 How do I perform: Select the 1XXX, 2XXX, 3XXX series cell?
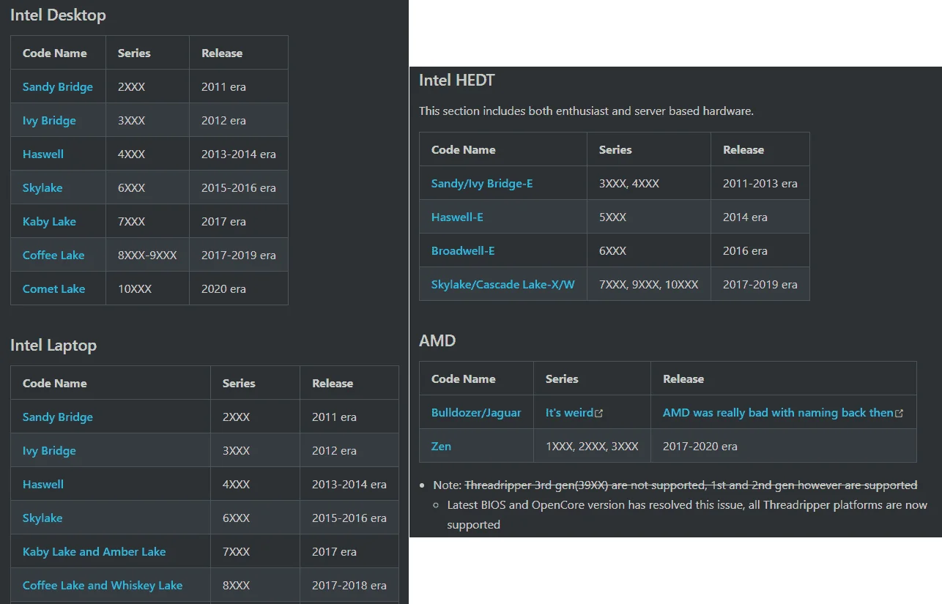click(592, 446)
